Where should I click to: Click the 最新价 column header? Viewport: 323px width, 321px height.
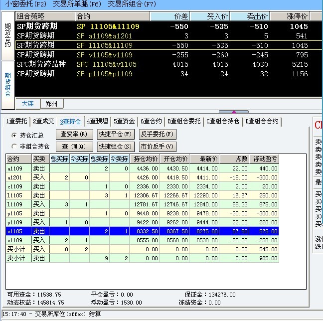pos(204,159)
